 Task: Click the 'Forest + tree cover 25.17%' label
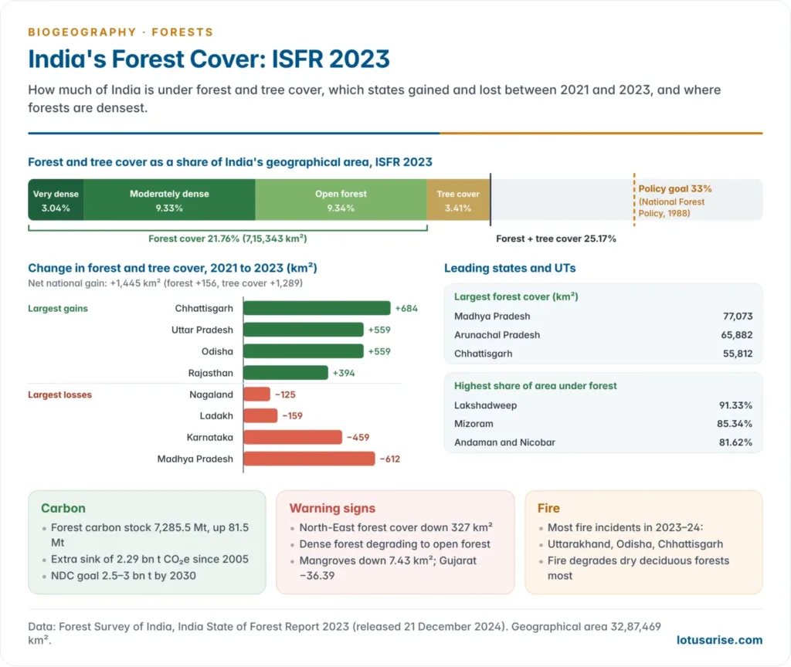pyautogui.click(x=556, y=239)
